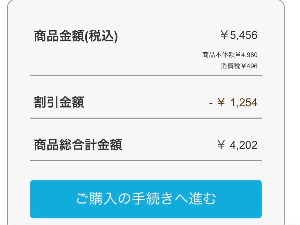Select the discount row of the summary
300x225 pixels.
pyautogui.click(x=145, y=102)
